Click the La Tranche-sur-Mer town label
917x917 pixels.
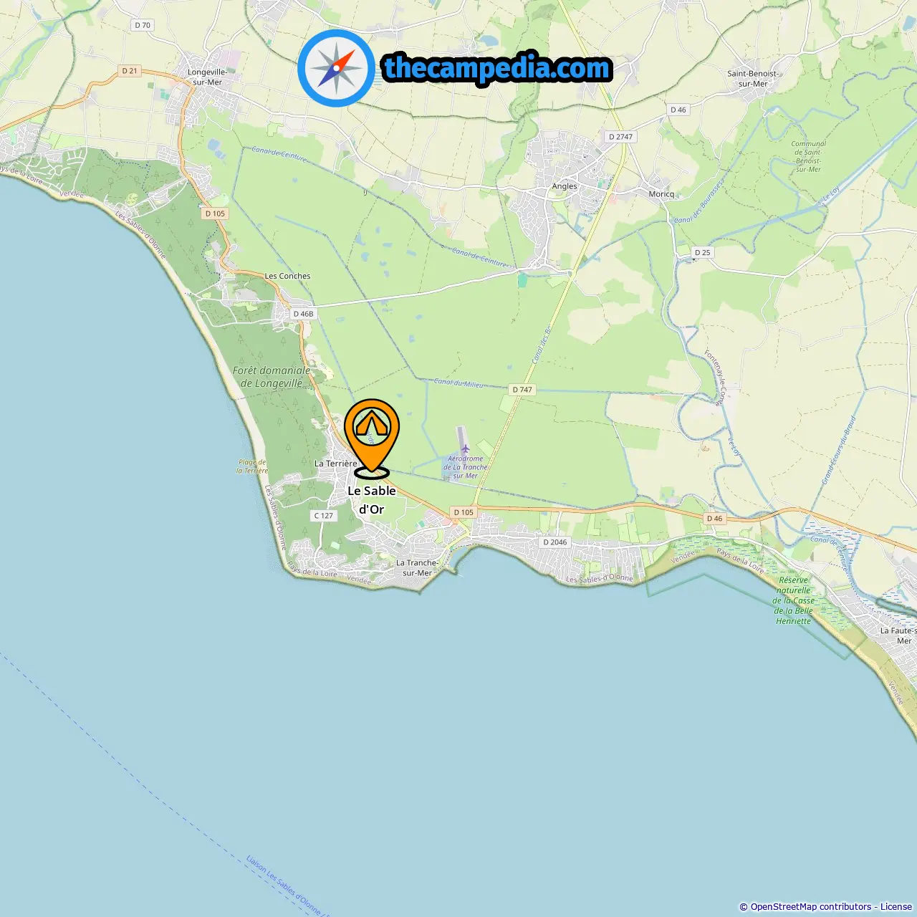point(417,567)
